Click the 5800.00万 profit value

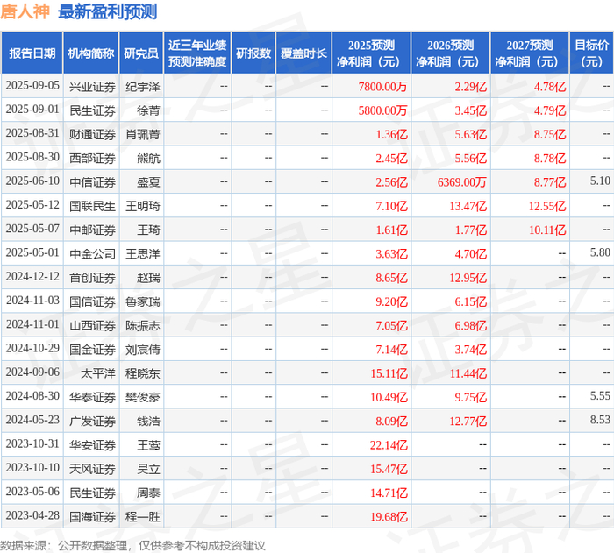382,110
